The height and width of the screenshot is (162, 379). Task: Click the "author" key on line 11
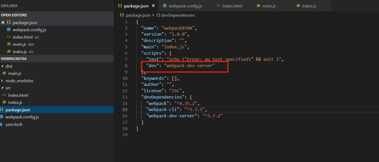pyautogui.click(x=151, y=85)
